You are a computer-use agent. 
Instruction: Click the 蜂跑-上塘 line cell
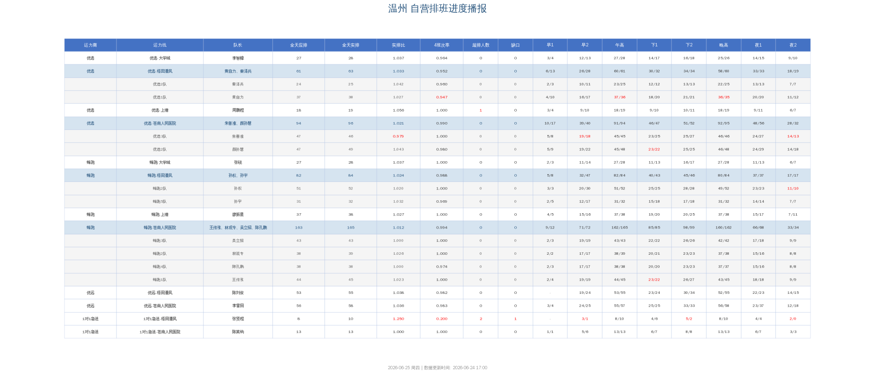[x=160, y=215]
